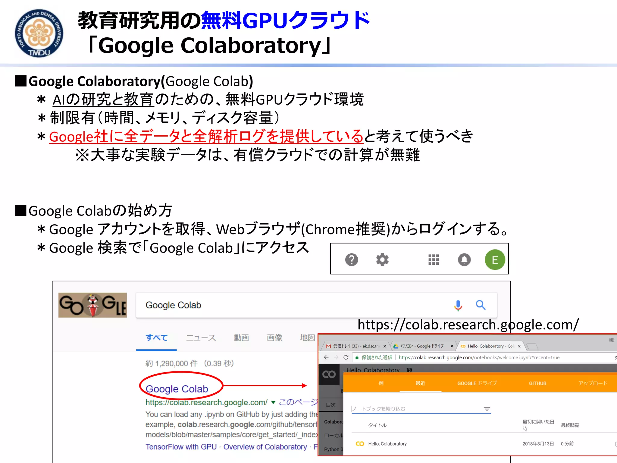The width and height of the screenshot is (617, 463).
Task: Close the Gmail inbox tab
Action: [x=384, y=346]
